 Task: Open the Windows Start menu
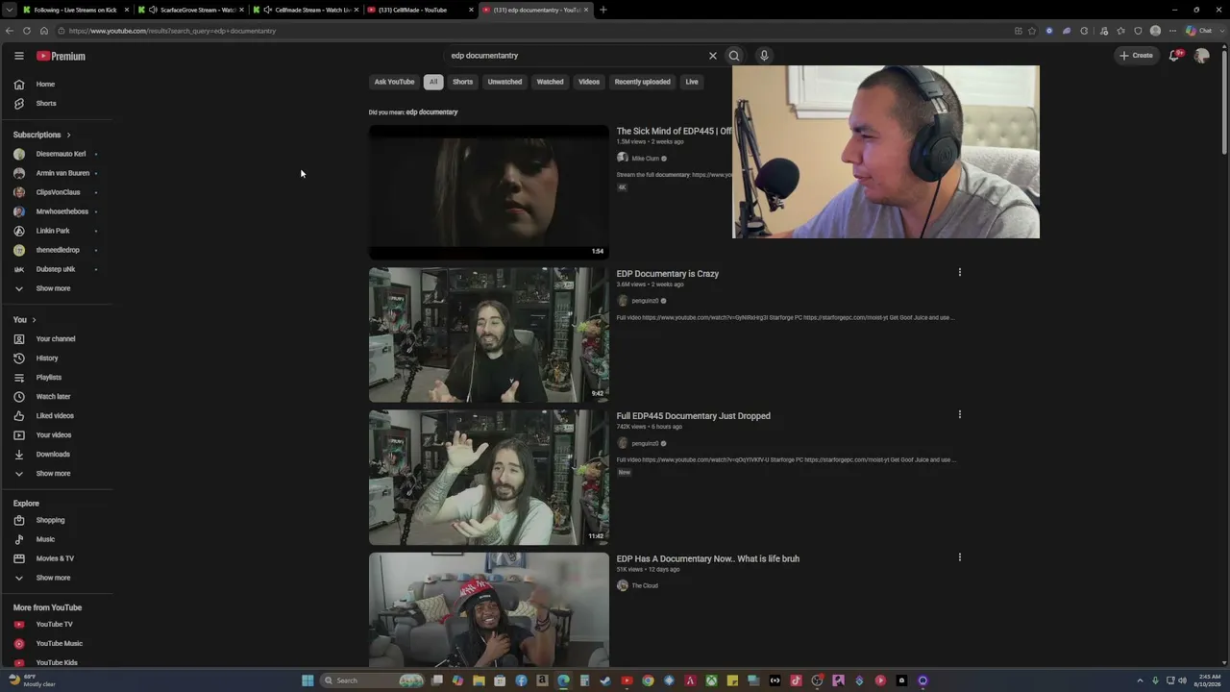pyautogui.click(x=307, y=680)
